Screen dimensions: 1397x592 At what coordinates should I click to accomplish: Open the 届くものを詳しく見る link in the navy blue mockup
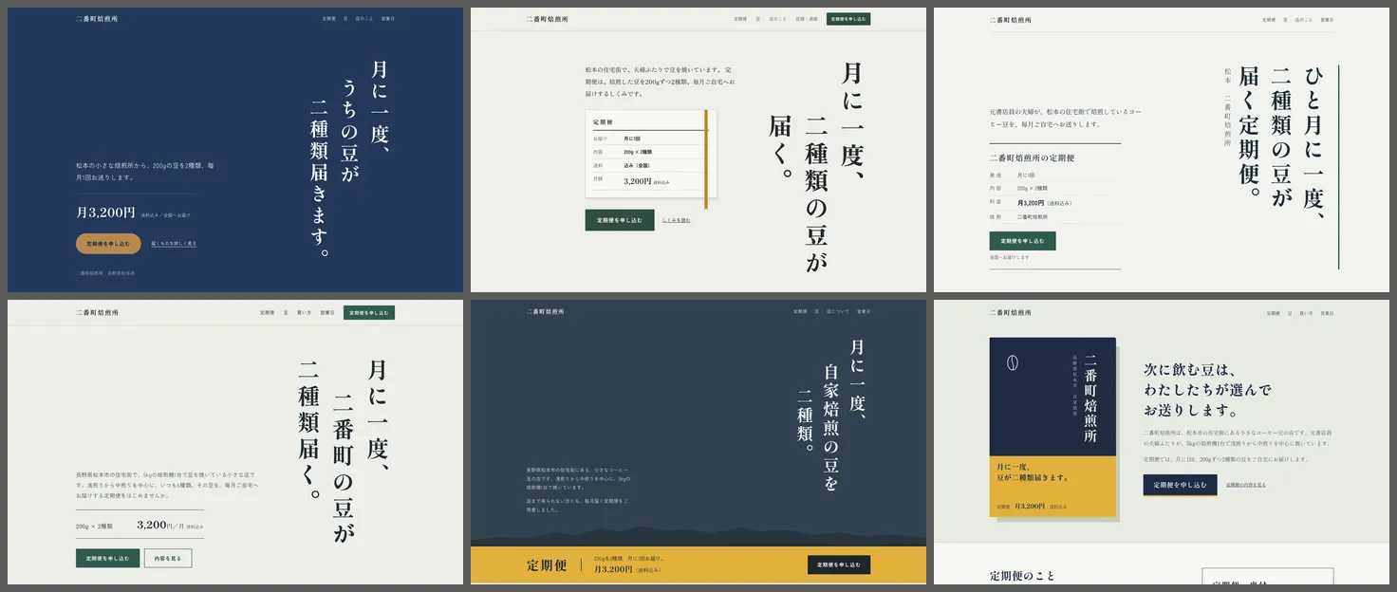click(174, 244)
